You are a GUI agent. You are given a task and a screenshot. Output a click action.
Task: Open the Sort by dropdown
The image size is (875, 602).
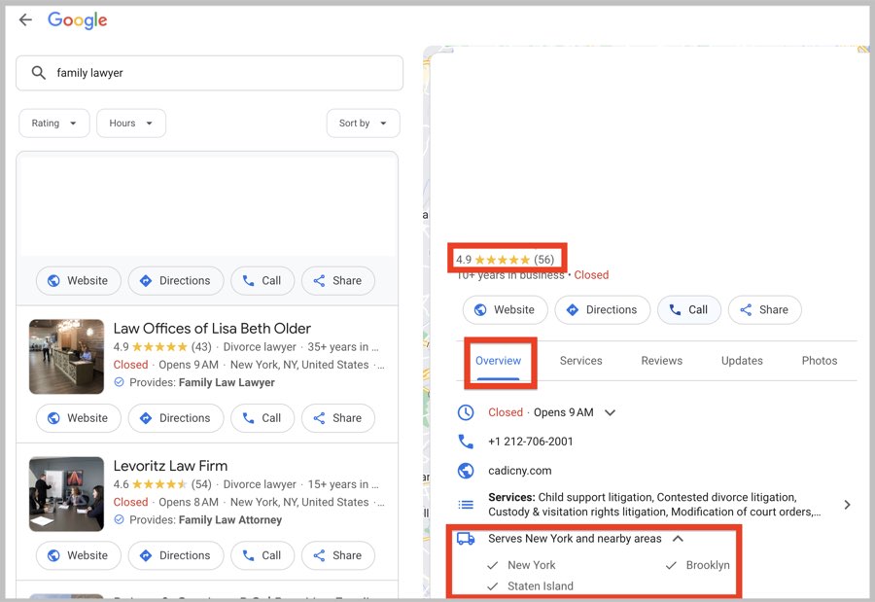363,123
